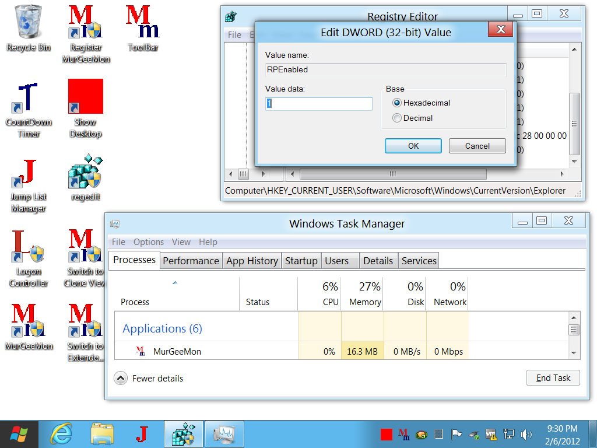Click the Task Manager title bar icon
This screenshot has height=448, width=597.
coord(115,223)
